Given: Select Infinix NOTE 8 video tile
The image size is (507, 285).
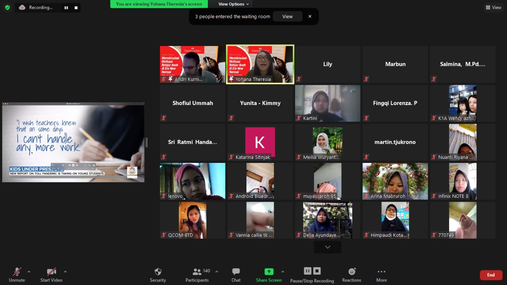Looking at the screenshot, I should [x=463, y=181].
